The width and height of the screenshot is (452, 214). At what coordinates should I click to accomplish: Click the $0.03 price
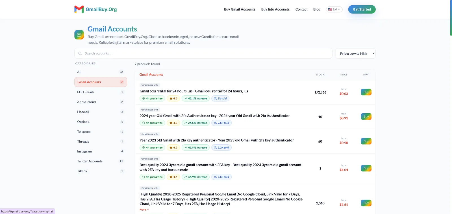[x=344, y=94]
